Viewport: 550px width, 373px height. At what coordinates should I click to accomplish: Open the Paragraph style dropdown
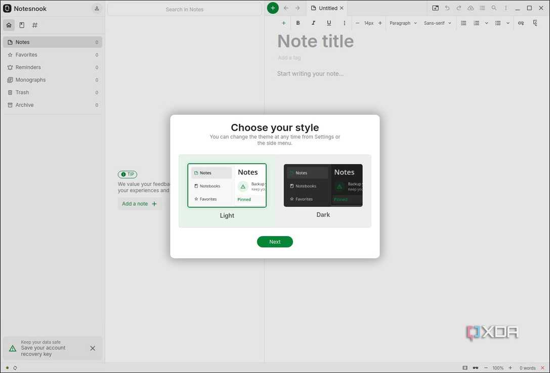tap(403, 23)
